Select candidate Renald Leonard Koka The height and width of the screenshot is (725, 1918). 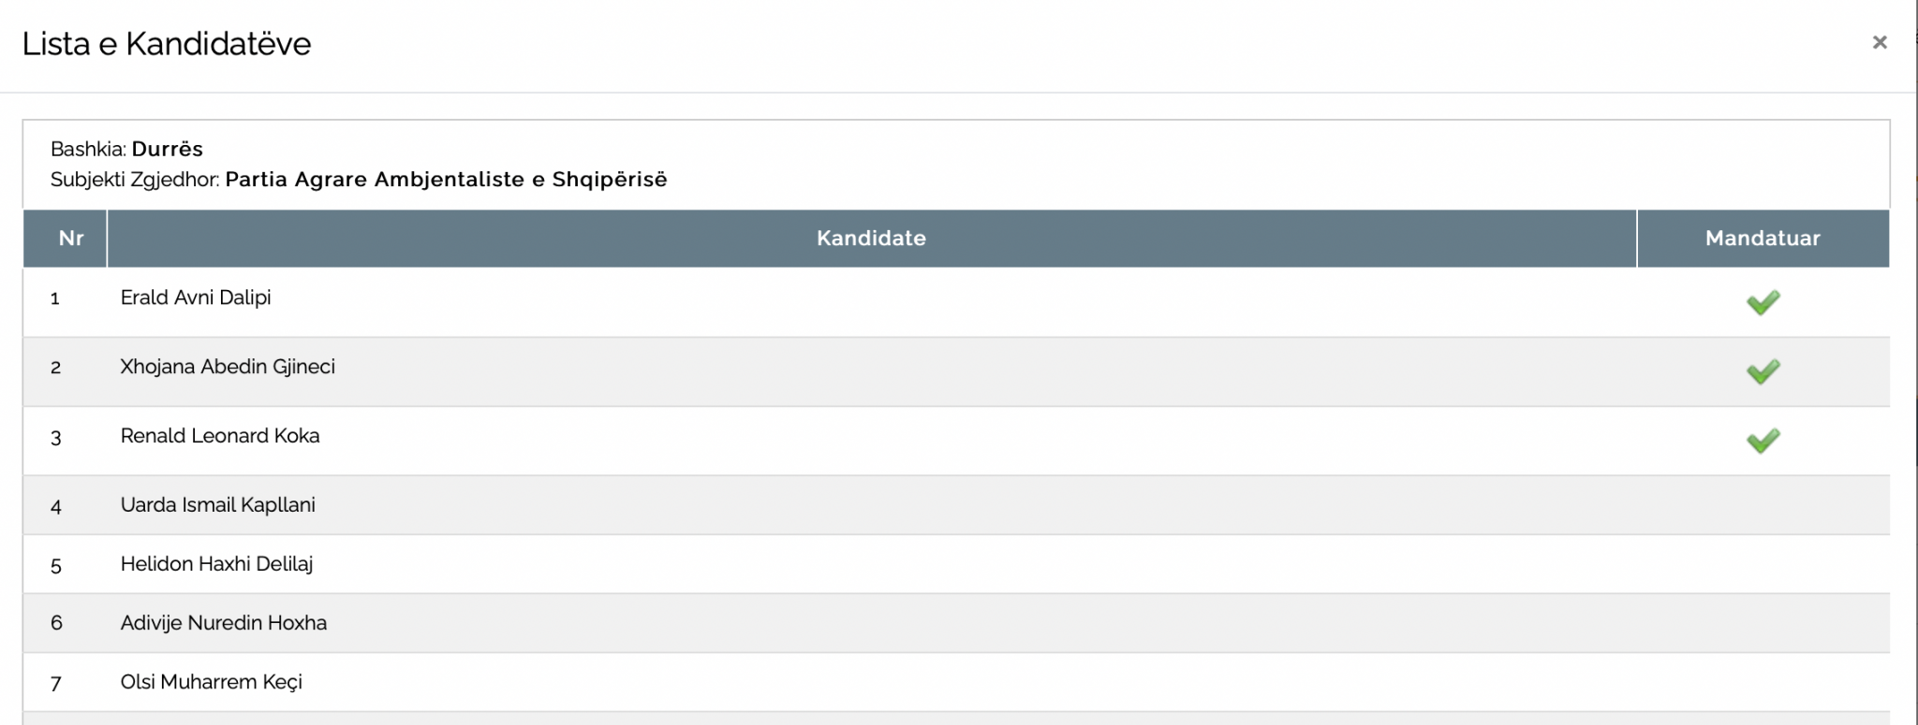coord(220,436)
